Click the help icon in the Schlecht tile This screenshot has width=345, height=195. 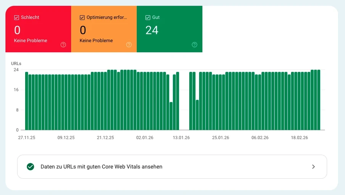click(x=63, y=45)
